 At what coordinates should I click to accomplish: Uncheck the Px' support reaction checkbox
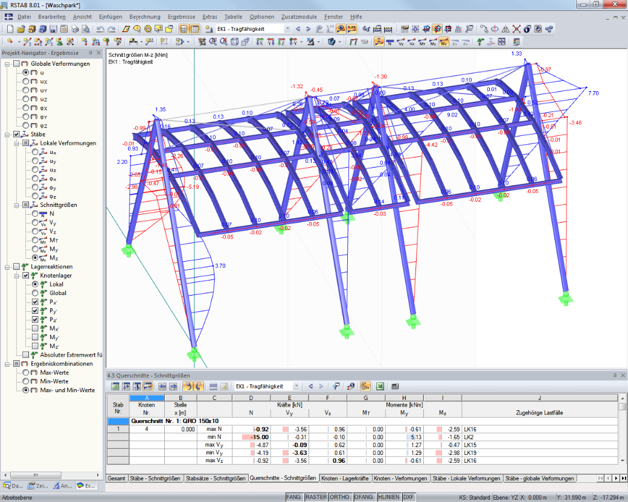[35, 302]
